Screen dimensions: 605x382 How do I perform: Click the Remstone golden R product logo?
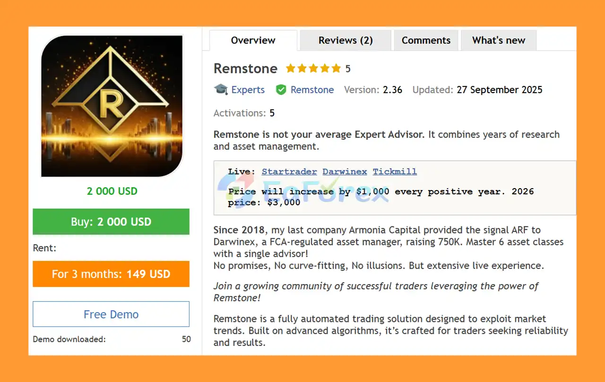click(112, 106)
